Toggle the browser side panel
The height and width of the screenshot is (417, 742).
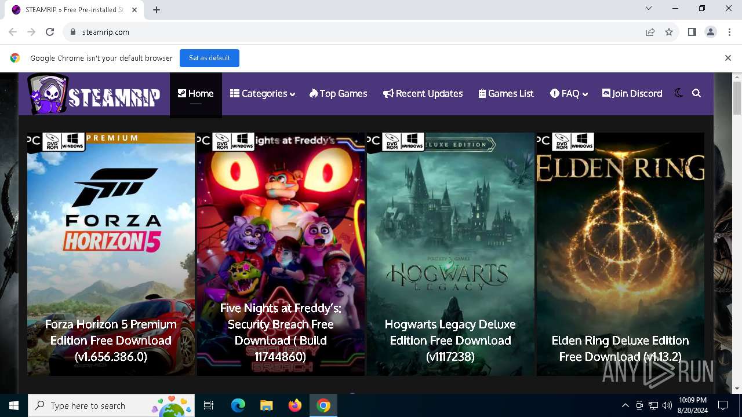tap(692, 32)
